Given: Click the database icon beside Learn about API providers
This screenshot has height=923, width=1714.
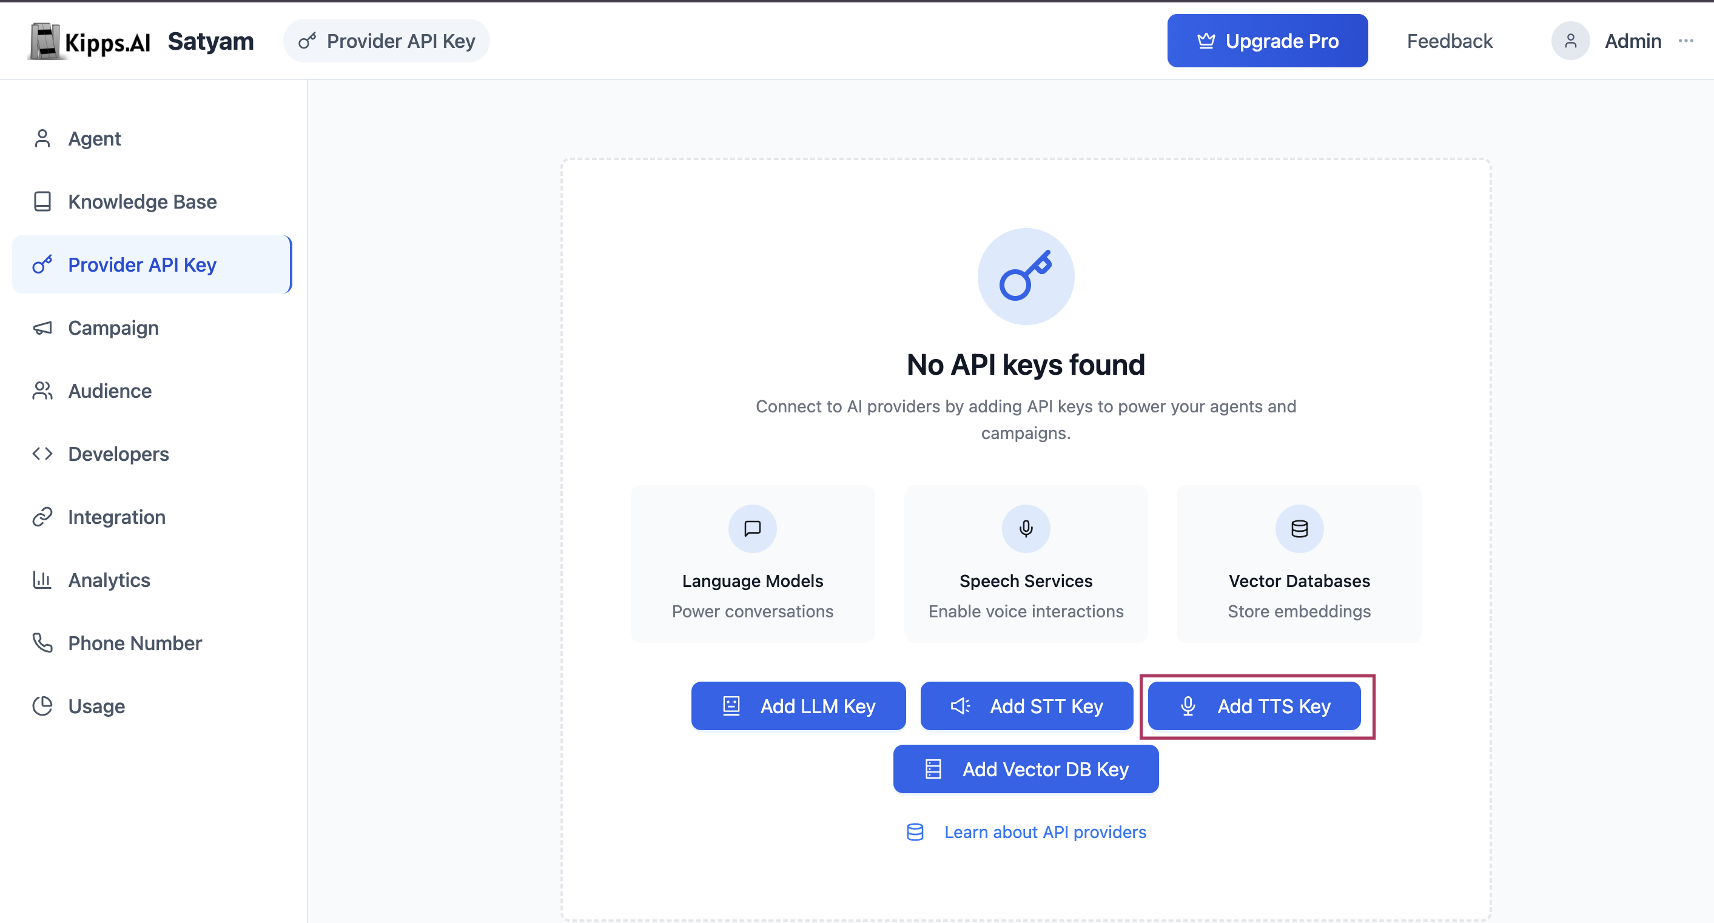Looking at the screenshot, I should [x=915, y=833].
